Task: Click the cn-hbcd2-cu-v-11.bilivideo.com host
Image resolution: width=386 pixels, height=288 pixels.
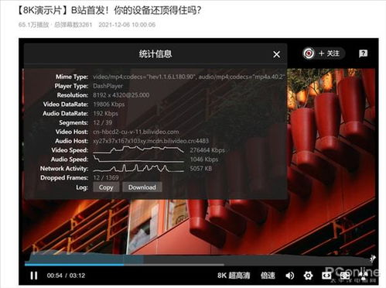Action: click(x=136, y=132)
